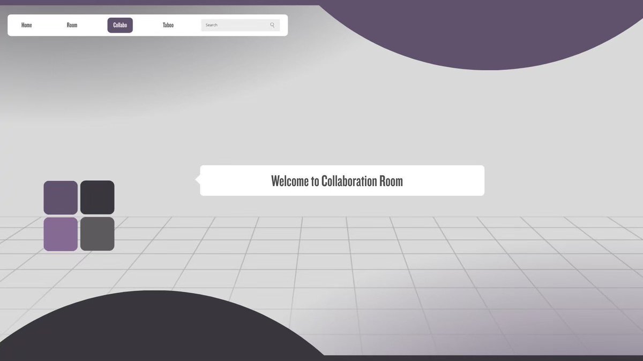
Task: Select the highlighted Collabo tab
Action: coord(120,25)
